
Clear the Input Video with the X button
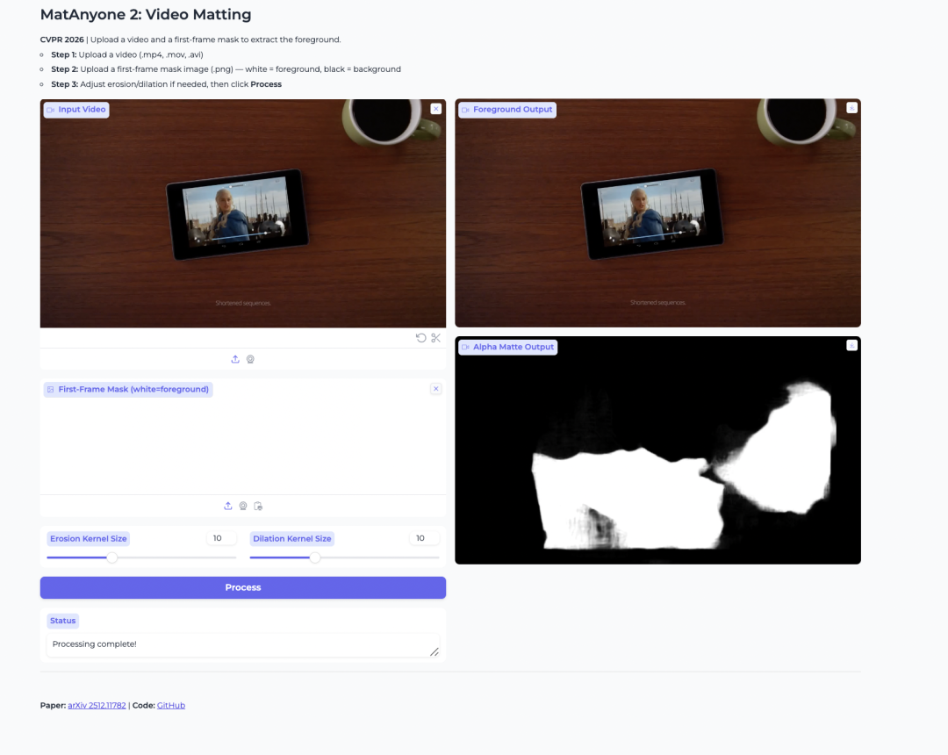[x=436, y=109]
